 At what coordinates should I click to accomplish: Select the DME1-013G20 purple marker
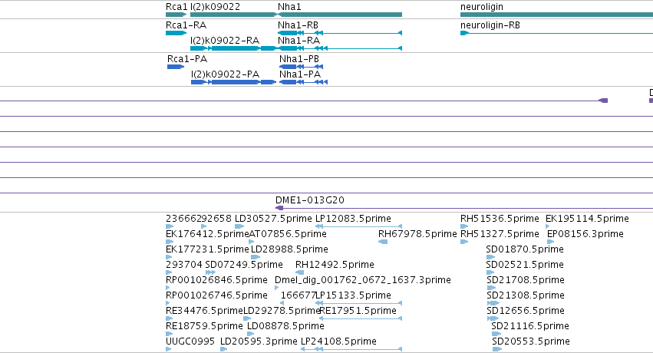pyautogui.click(x=279, y=208)
